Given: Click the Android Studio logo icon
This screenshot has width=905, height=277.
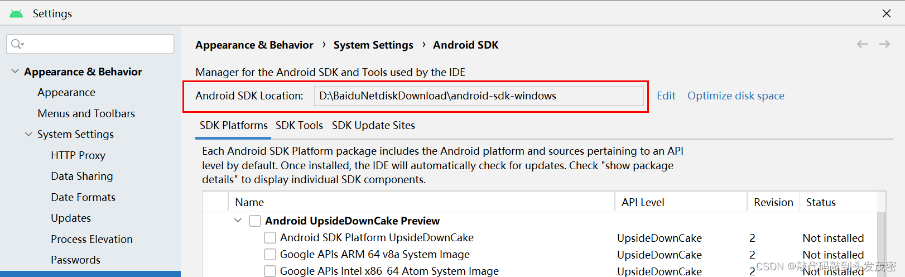Looking at the screenshot, I should (16, 13).
